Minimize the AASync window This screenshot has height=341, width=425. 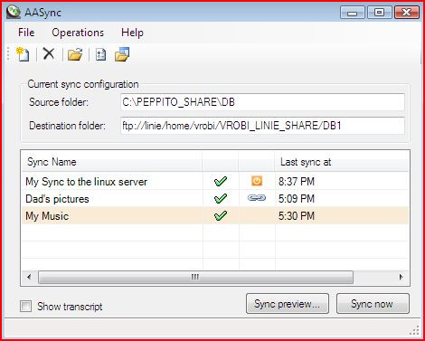click(x=352, y=13)
